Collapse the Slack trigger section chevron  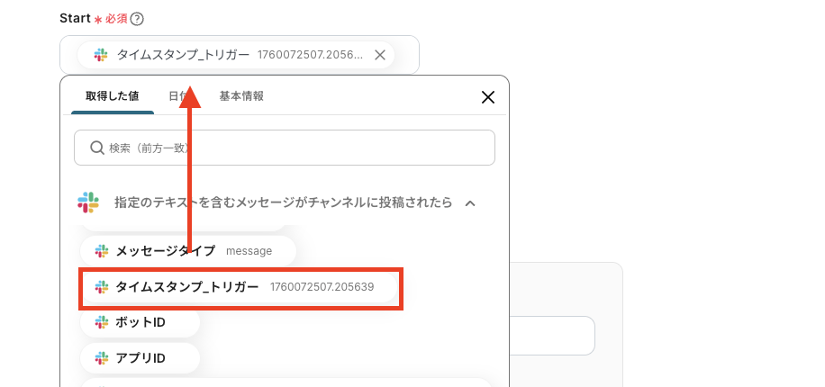point(470,203)
